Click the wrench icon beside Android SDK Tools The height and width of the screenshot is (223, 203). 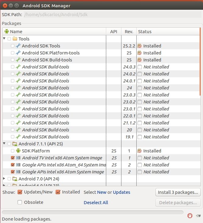(x=18, y=46)
